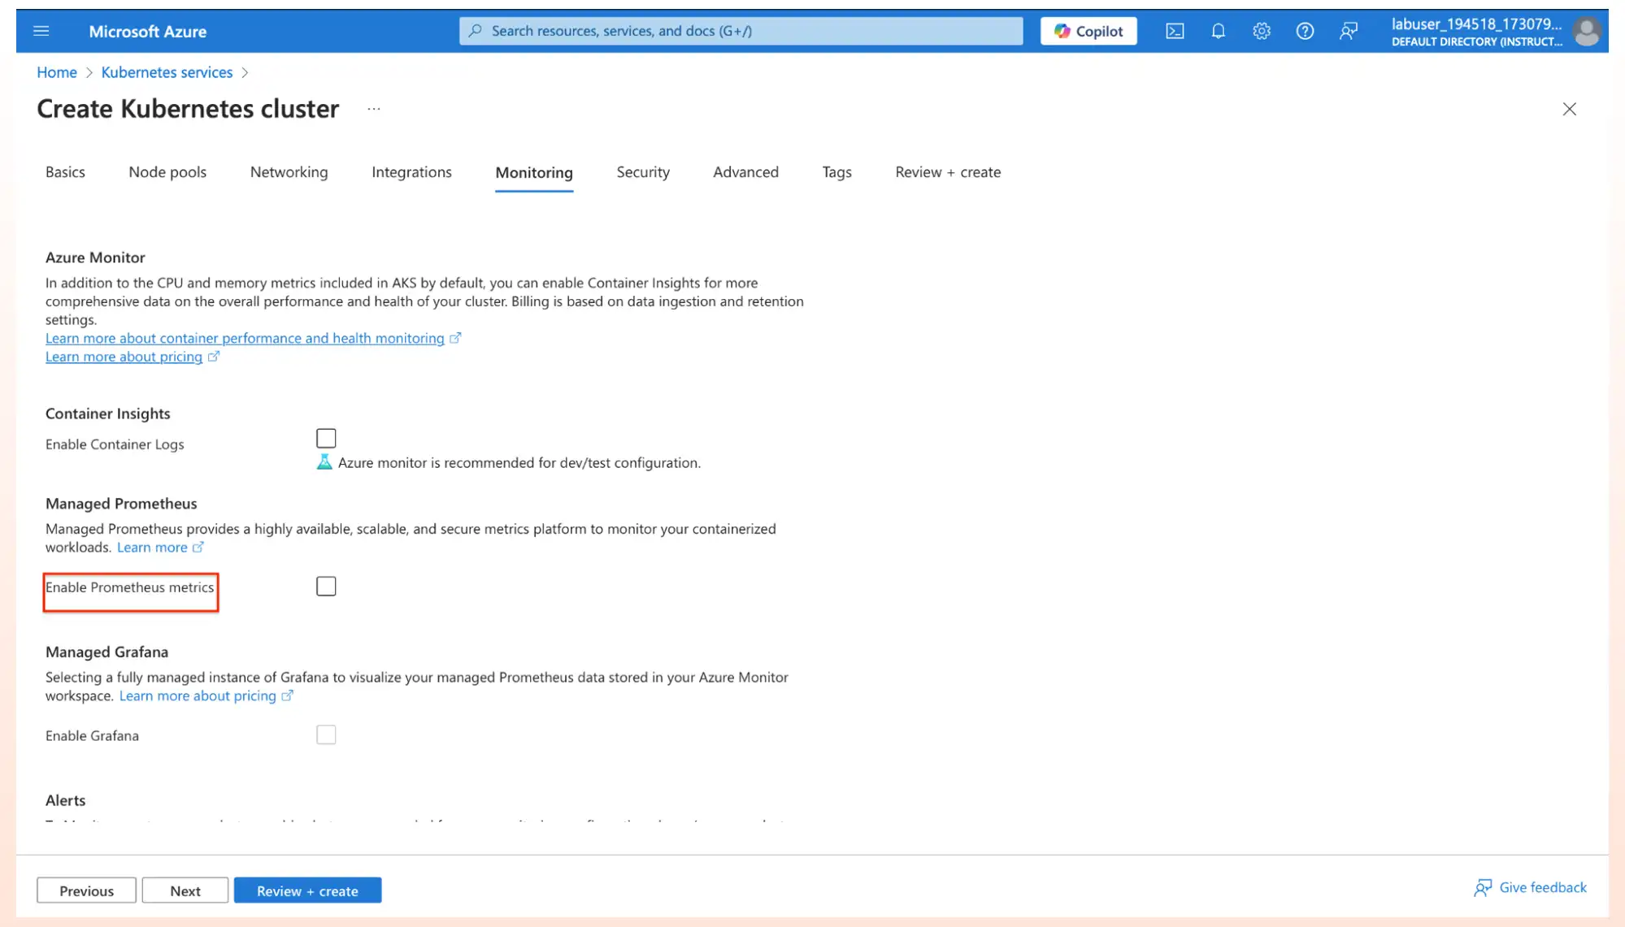Jump to Review + create tab
1625x927 pixels.
[x=948, y=172]
